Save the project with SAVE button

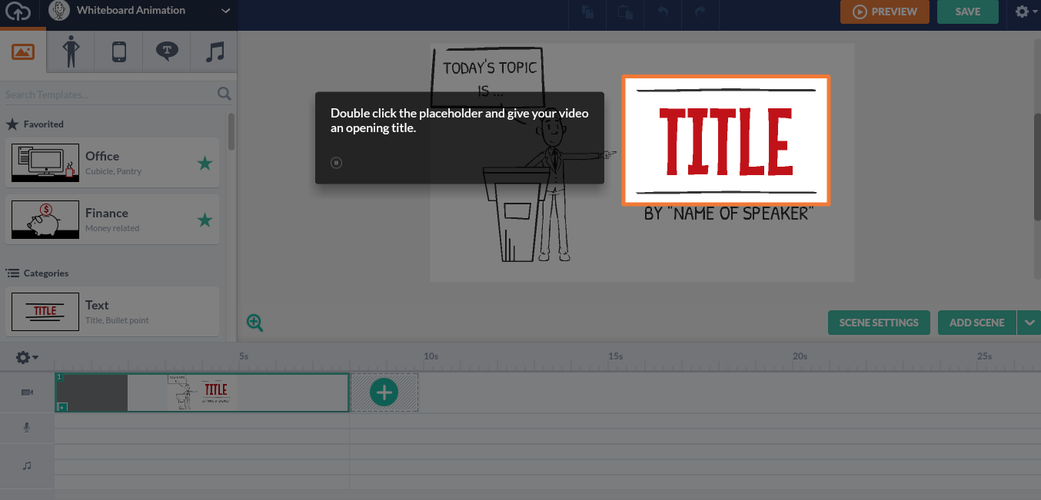tap(968, 12)
